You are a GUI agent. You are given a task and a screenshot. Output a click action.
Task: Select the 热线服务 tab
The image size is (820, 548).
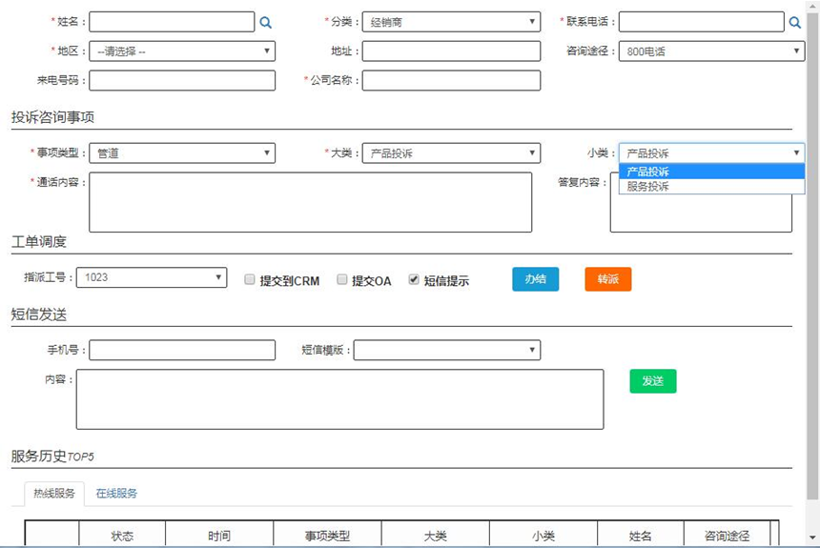54,494
